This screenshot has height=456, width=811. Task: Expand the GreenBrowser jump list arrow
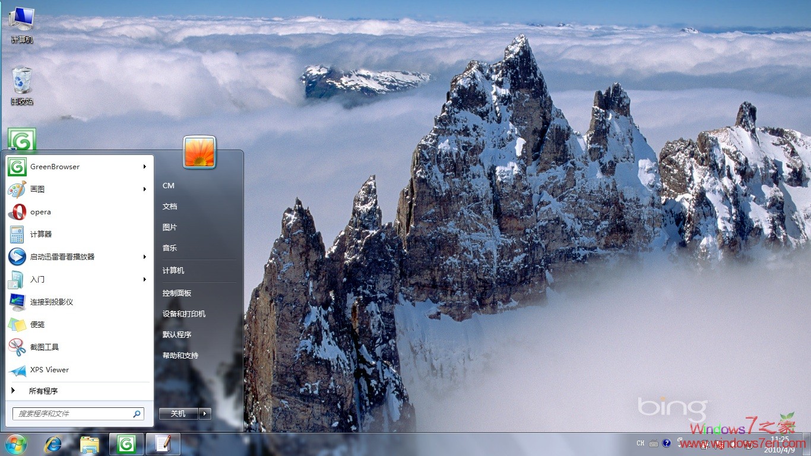(144, 167)
